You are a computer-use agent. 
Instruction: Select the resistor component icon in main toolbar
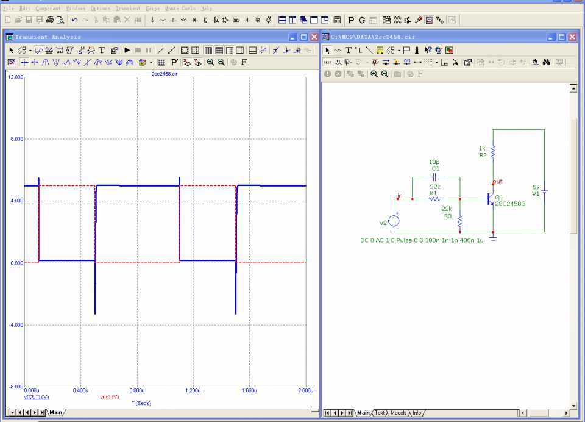(x=163, y=20)
